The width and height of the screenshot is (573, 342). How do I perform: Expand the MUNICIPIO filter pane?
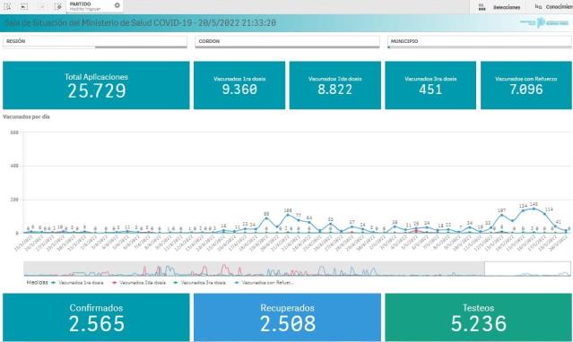(480, 41)
